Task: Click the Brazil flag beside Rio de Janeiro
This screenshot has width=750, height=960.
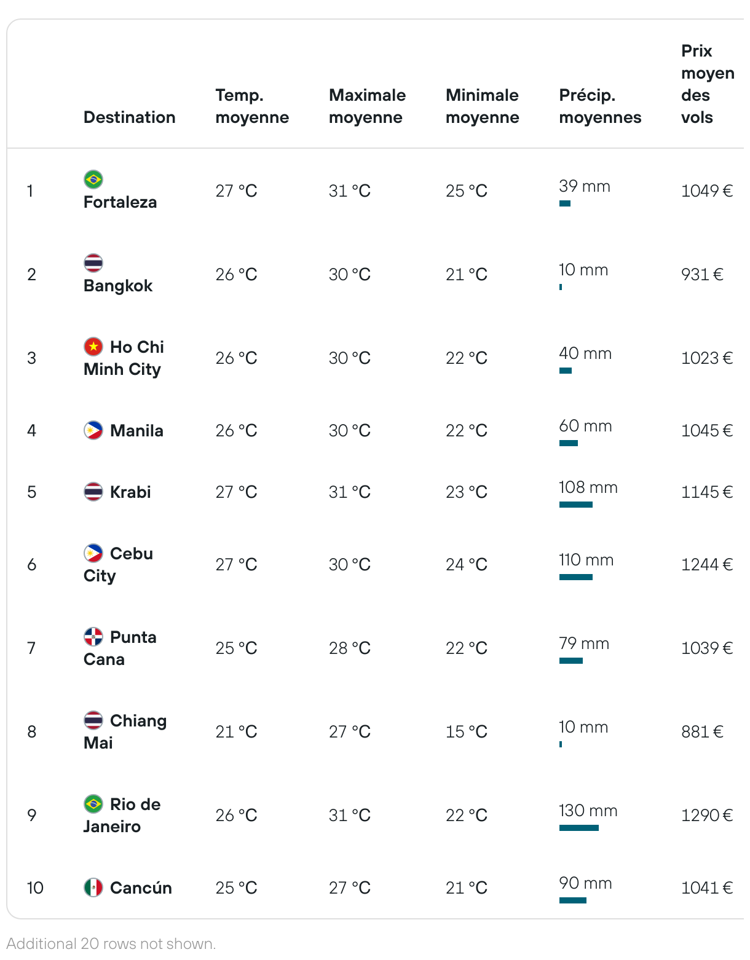Action: pos(93,804)
